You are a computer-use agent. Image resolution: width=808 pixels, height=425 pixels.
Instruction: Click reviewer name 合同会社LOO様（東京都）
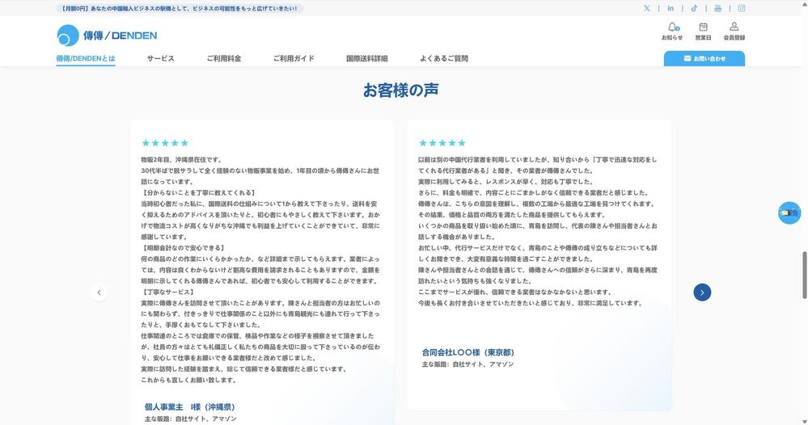click(x=468, y=352)
